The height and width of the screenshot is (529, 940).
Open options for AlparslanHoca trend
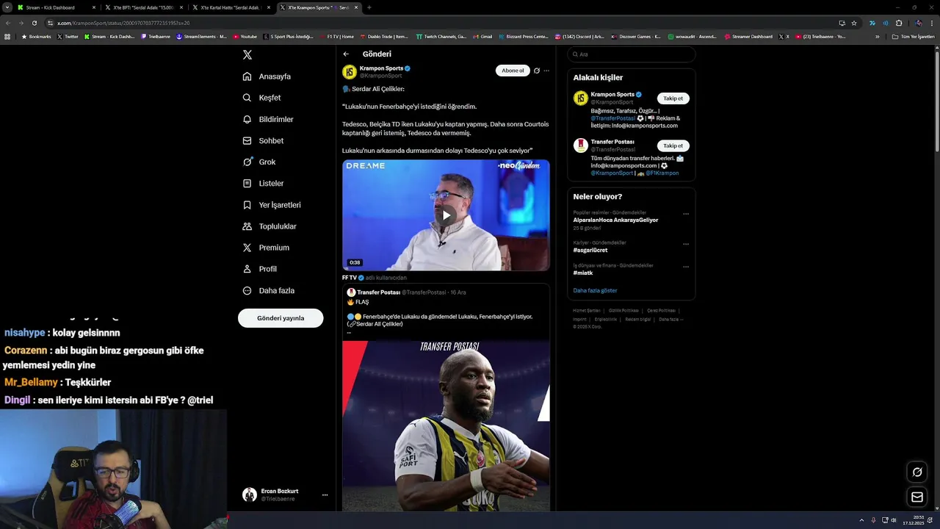click(686, 214)
